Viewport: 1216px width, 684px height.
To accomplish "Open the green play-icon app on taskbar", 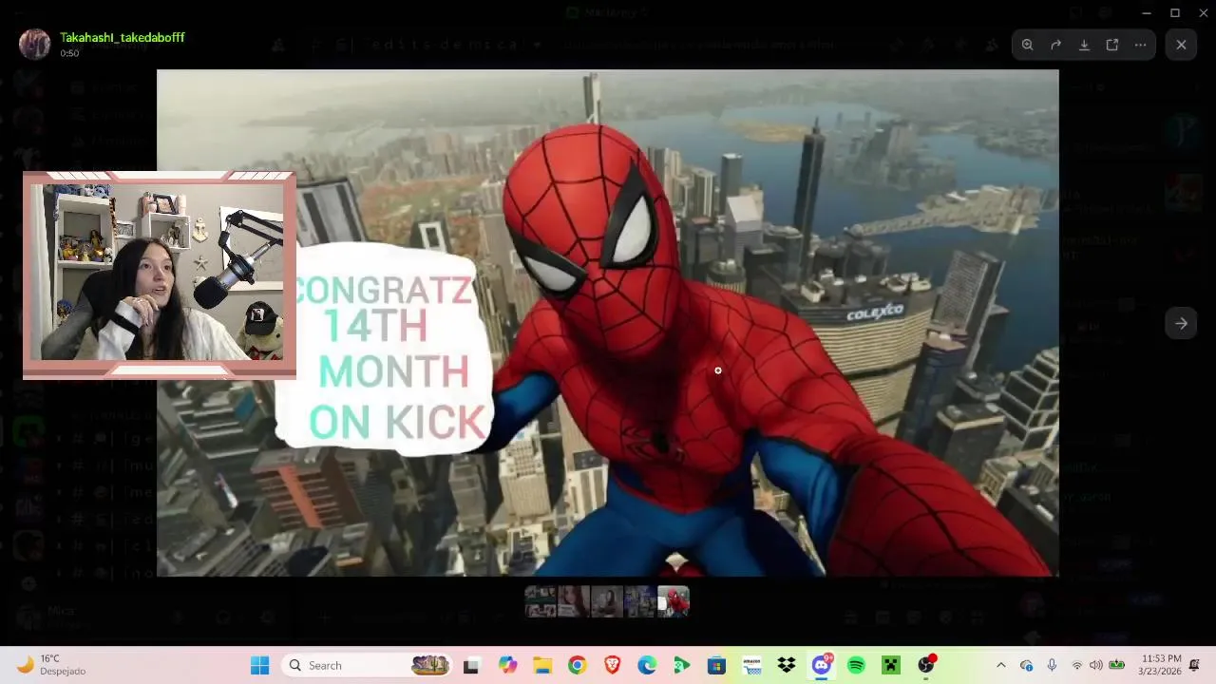I will [681, 665].
